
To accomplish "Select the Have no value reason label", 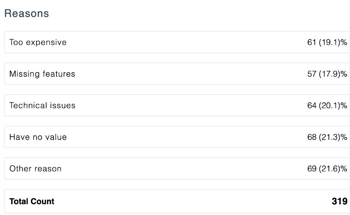I will [38, 137].
